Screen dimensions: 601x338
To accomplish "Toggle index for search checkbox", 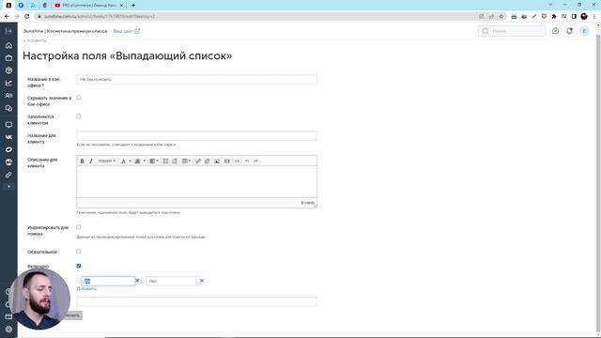I will (x=79, y=227).
